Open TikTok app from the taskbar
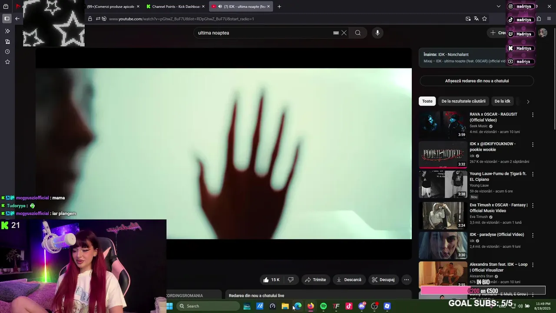556x313 pixels. click(349, 306)
